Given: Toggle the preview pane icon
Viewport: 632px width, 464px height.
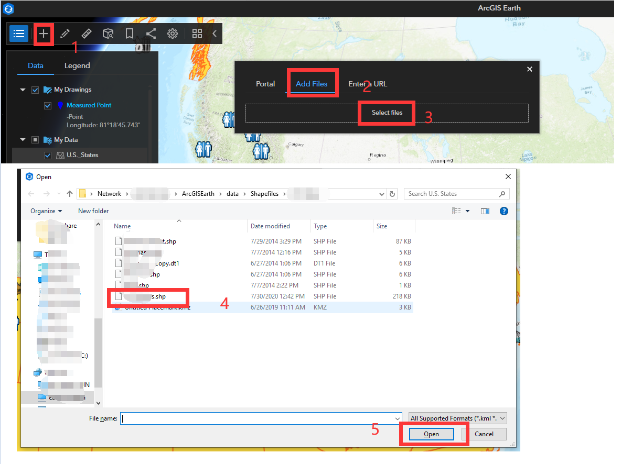Looking at the screenshot, I should (x=485, y=211).
